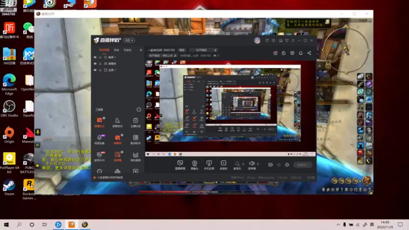
Task: Select the 截屏 1 source row
Action: coord(118,57)
